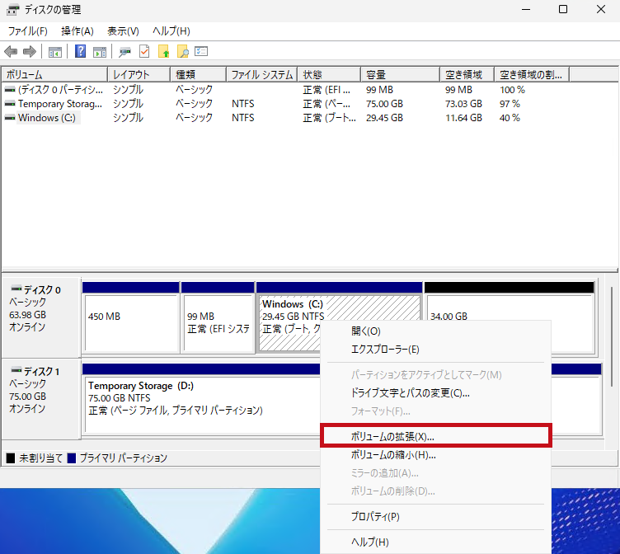This screenshot has height=554, width=620.
Task: Click the black 未割り当て legend swatch
Action: click(11, 458)
